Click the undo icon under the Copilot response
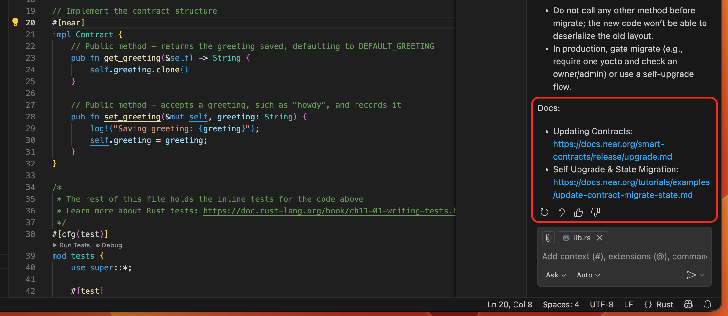This screenshot has height=316, width=728. coord(561,212)
